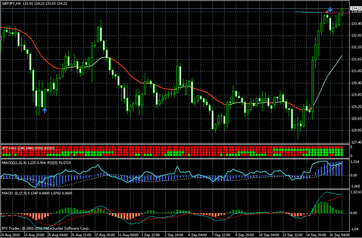Viewport: 362px width, 238px height.
Task: Click the -1.065 scale value
Action: click(355, 186)
